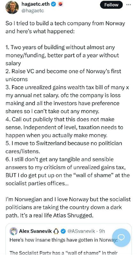Click the red circular affiliate badge icon
Viewport: 137px width, 255px height.
tap(60, 4)
